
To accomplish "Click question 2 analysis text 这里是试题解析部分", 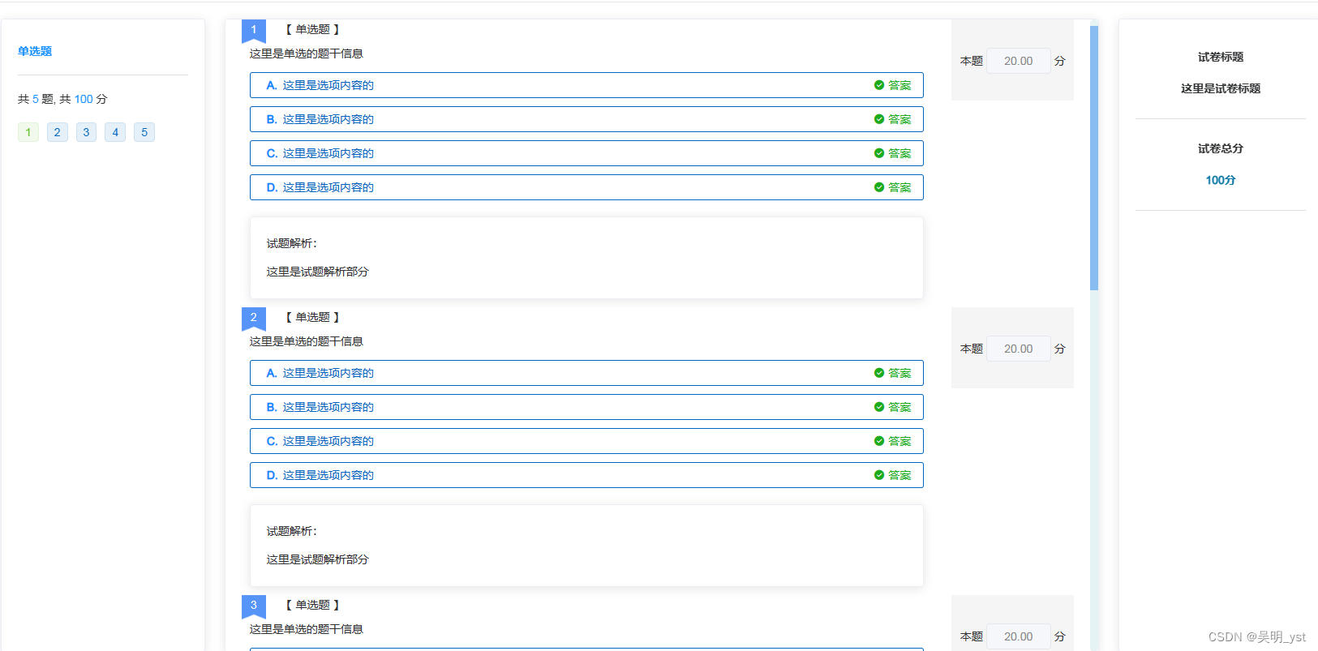I will tap(318, 559).
